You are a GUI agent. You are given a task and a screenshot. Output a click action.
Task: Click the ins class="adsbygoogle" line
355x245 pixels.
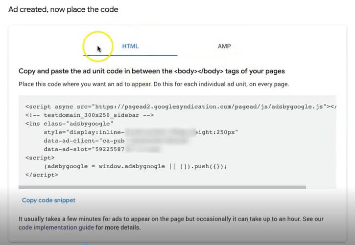69,124
